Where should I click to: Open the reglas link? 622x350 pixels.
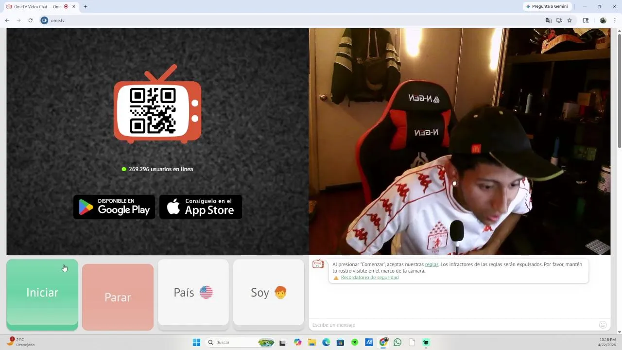tap(432, 264)
